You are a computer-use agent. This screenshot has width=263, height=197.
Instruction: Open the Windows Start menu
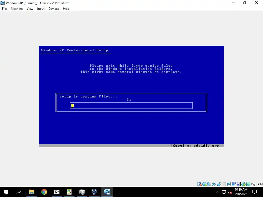point(6,192)
